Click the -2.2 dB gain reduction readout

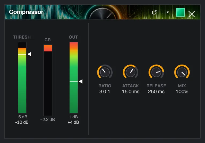click(48, 120)
